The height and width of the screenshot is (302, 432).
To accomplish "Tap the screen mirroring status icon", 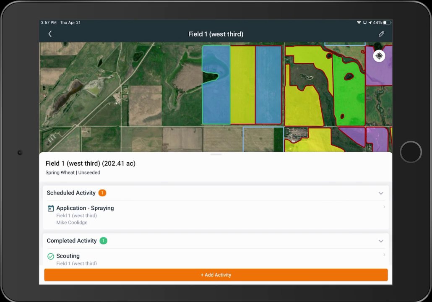I will [365, 23].
